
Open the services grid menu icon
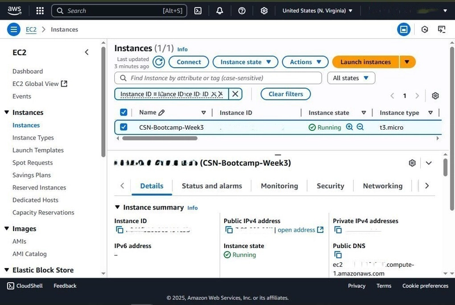[40, 11]
